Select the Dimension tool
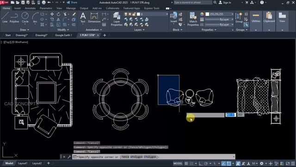Viewport: 296px width, 167px height. pyautogui.click(x=94, y=18)
